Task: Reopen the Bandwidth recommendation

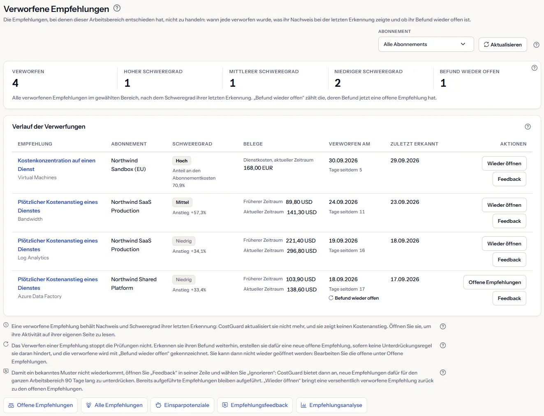Action: point(504,205)
